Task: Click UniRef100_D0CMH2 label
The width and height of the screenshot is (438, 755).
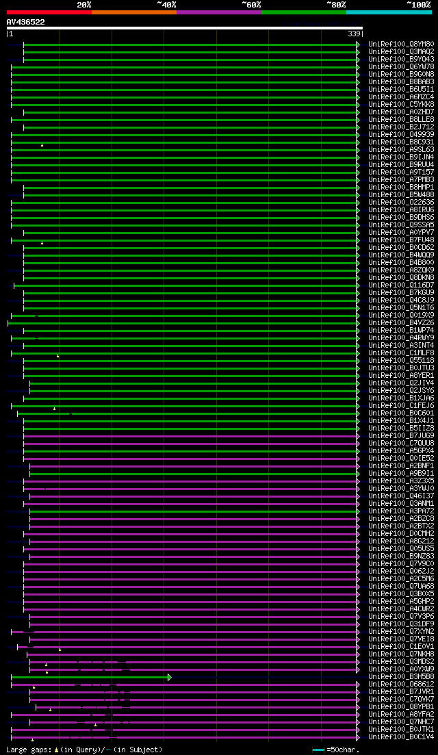Action: 401,534
